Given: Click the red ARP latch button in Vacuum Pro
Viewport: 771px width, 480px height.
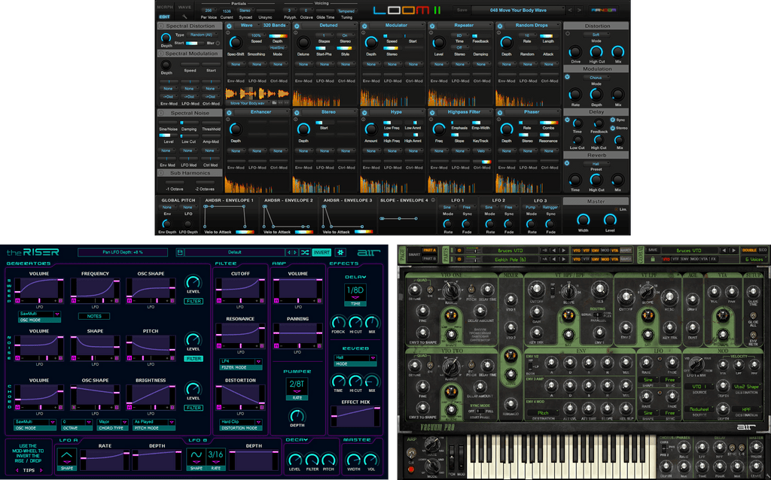Looking at the screenshot, I should pos(411,470).
